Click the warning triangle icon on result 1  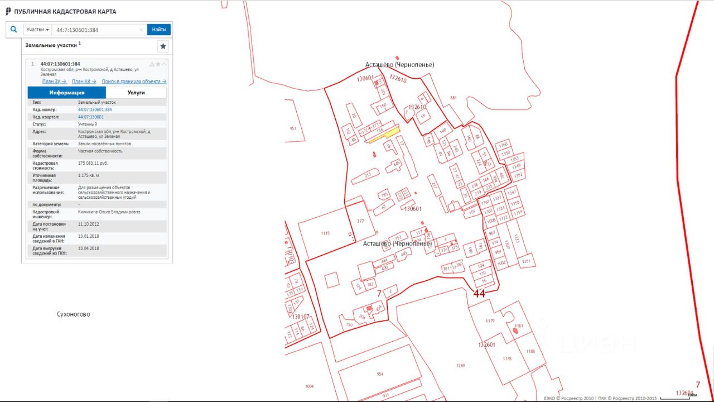click(152, 64)
